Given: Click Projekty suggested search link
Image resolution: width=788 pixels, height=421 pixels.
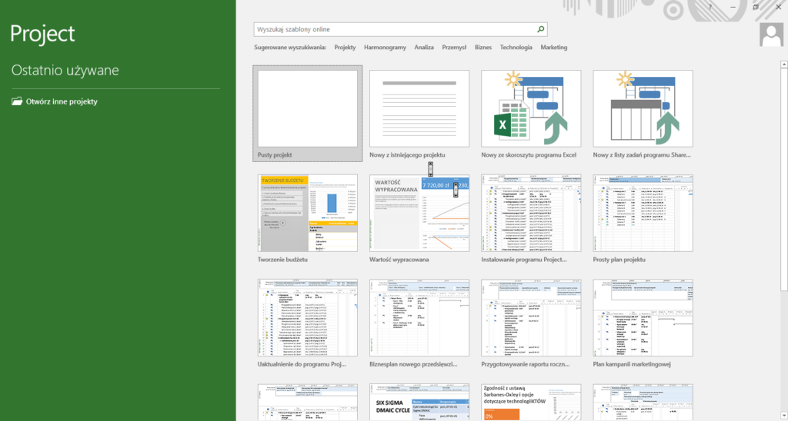Looking at the screenshot, I should pos(345,48).
